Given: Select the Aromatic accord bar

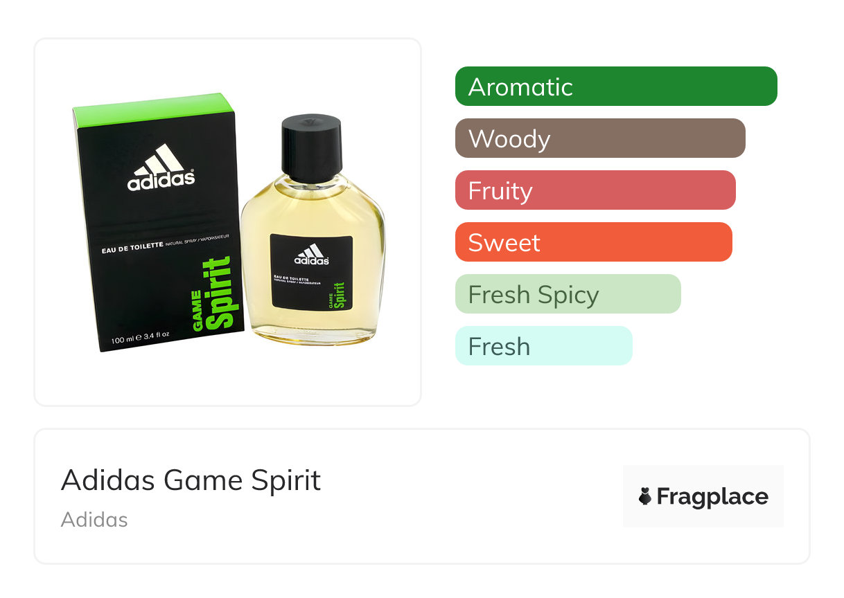Looking at the screenshot, I should click(x=616, y=87).
